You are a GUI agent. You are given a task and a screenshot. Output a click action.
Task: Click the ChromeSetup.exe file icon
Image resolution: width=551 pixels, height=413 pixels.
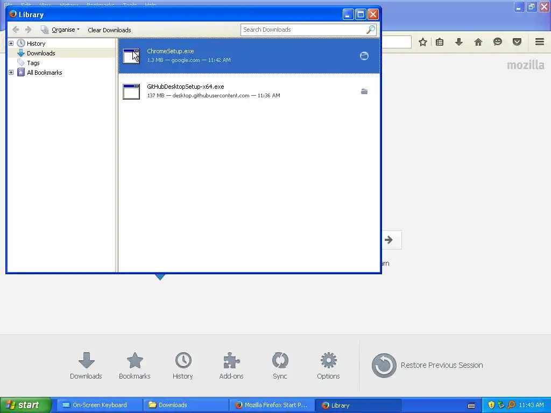(x=131, y=56)
